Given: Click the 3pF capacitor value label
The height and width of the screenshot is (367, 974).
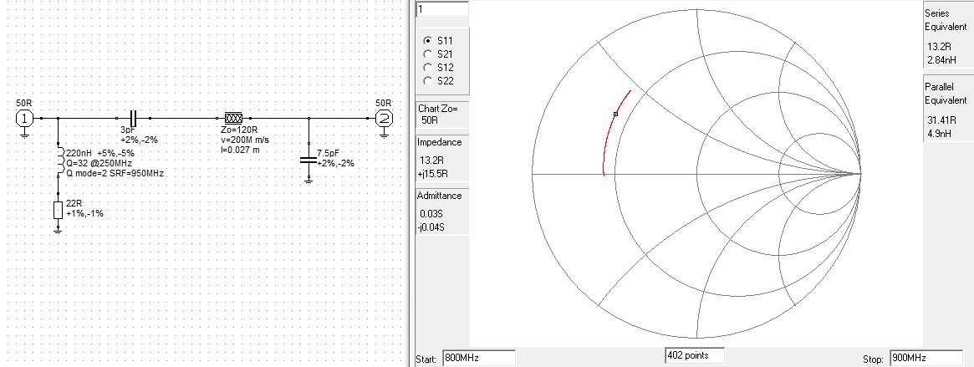Looking at the screenshot, I should pos(130,131).
